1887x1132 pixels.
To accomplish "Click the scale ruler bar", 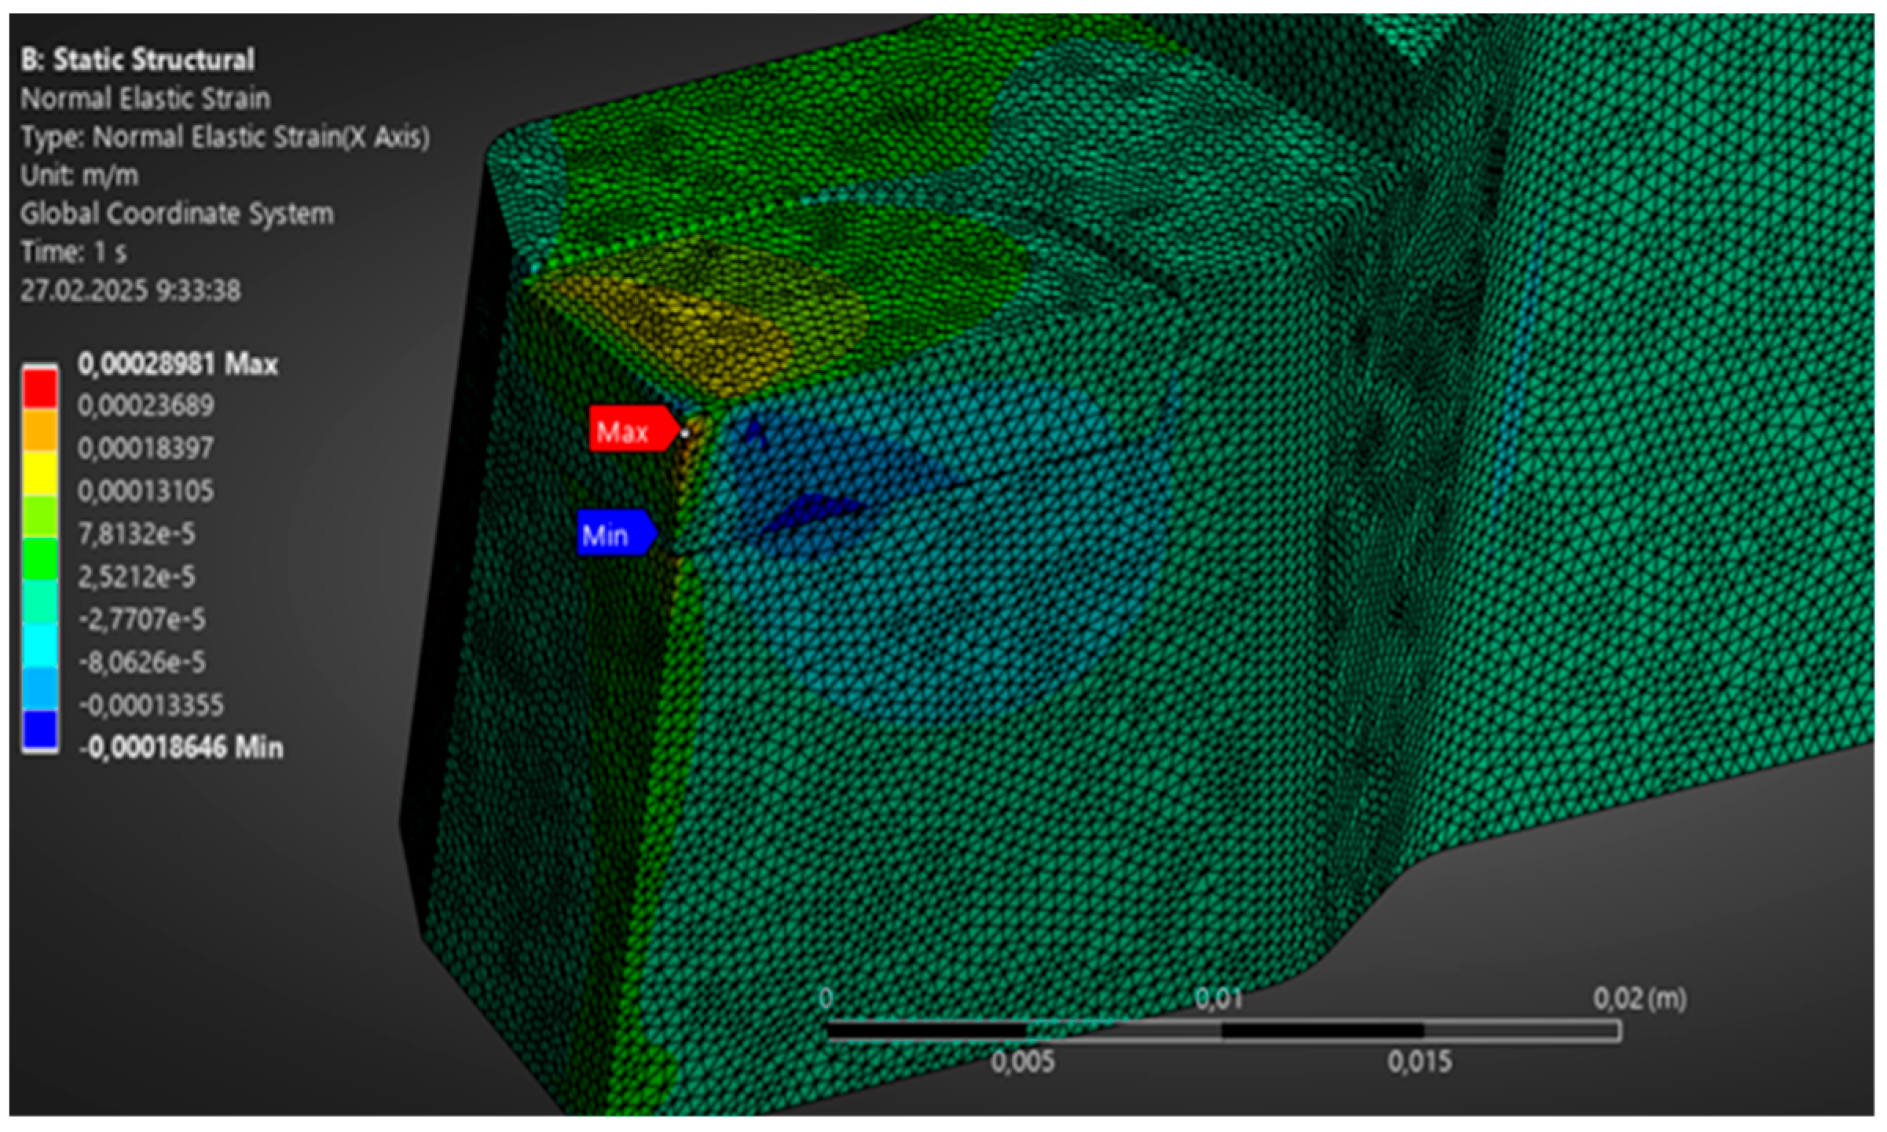I will 1223,1030.
